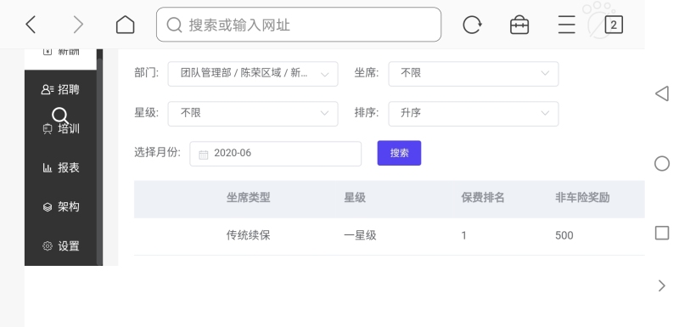
Task: Open the browser home page icon
Action: click(125, 25)
